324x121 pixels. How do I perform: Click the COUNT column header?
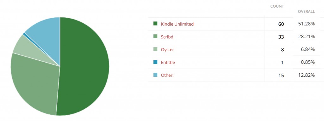click(277, 6)
